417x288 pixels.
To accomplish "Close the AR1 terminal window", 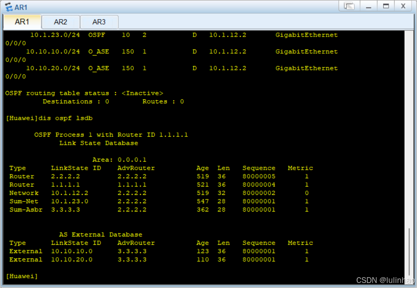I will pyautogui.click(x=403, y=6).
